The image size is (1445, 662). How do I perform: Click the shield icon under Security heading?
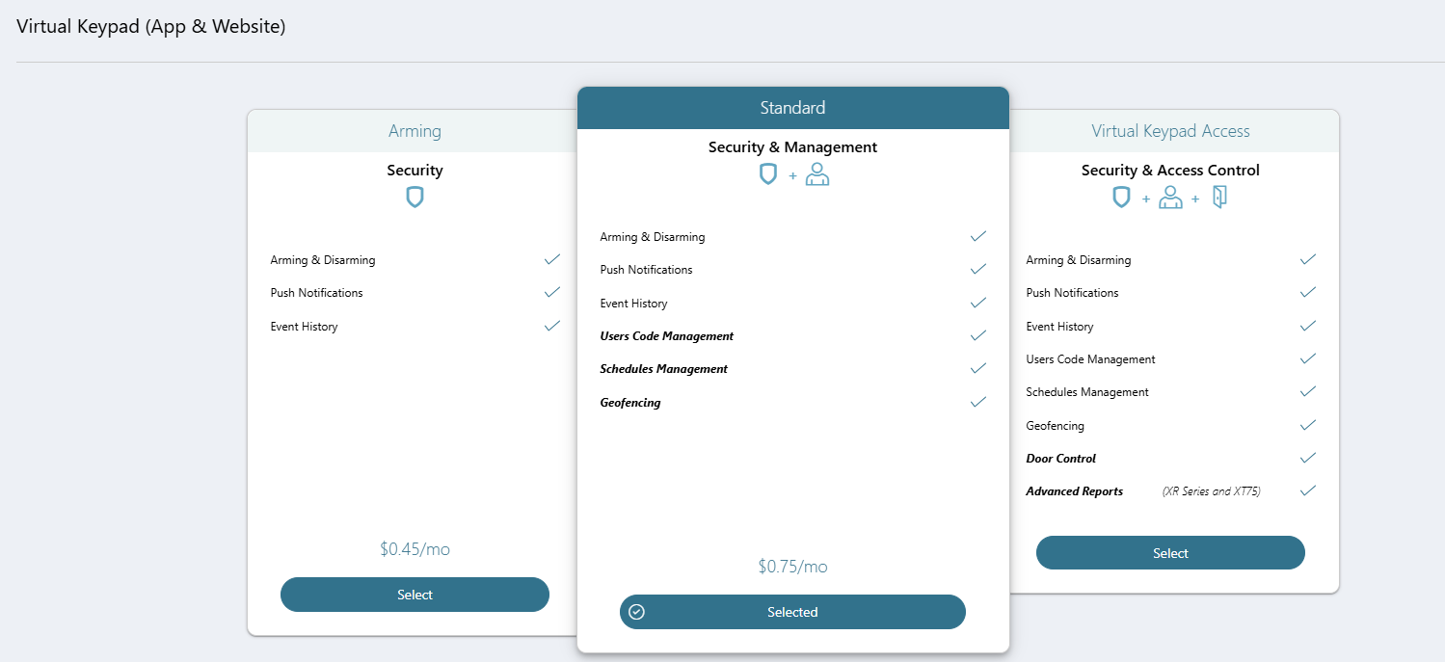(415, 197)
